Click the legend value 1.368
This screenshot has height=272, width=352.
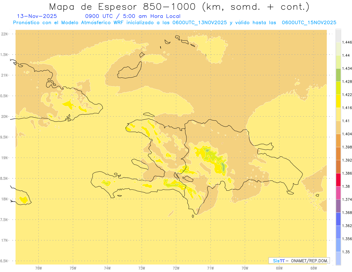point(347,212)
